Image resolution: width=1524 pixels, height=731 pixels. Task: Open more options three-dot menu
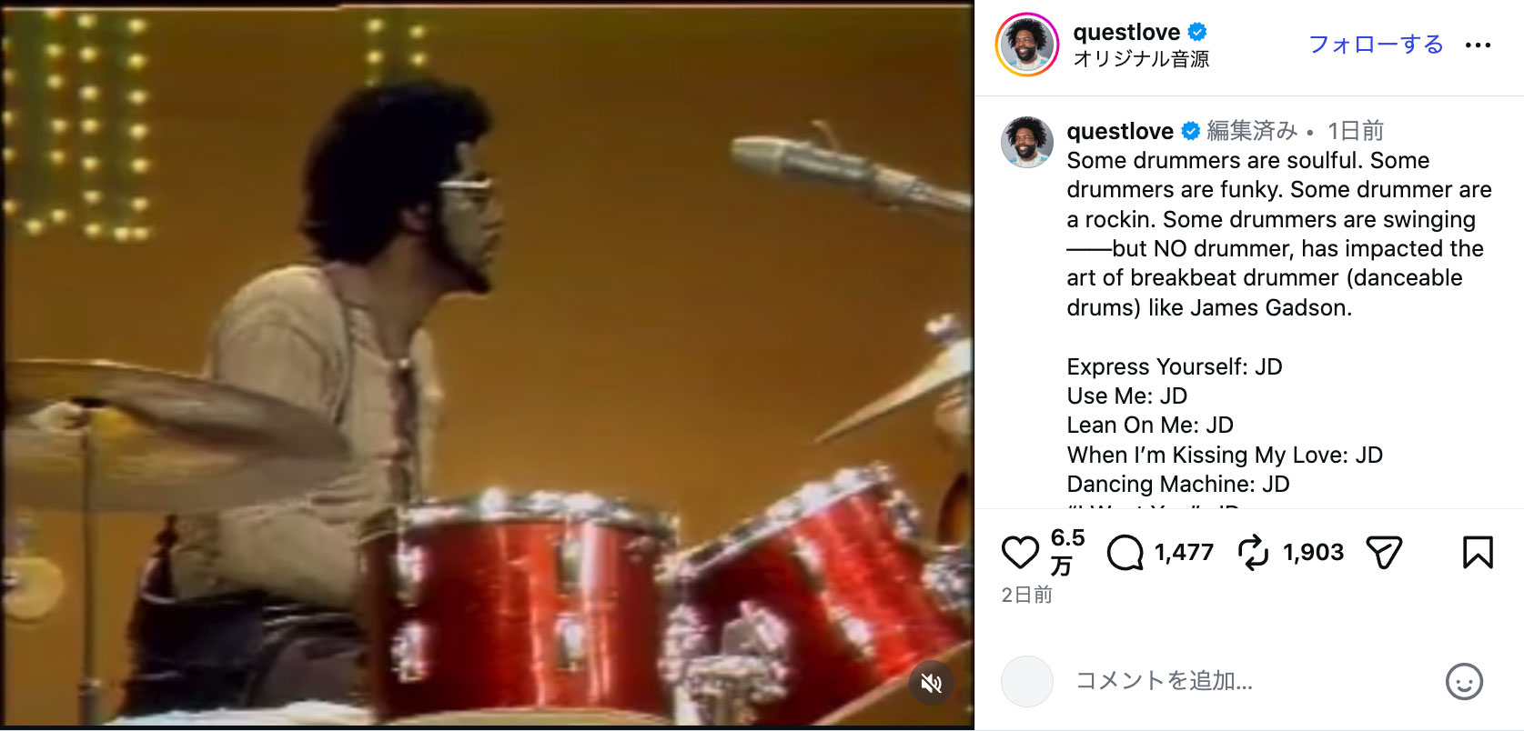click(x=1478, y=45)
